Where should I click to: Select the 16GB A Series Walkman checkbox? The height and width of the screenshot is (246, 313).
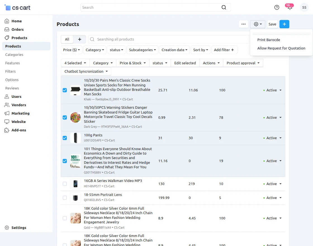65,184
